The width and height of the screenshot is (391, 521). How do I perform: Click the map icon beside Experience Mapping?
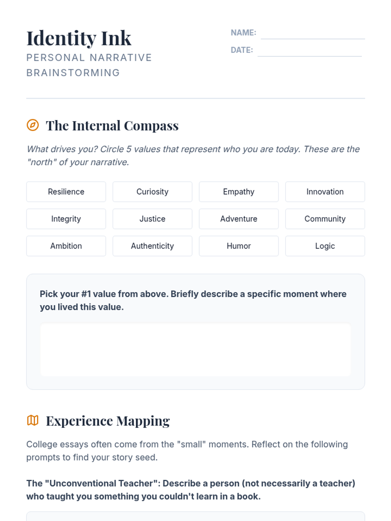pos(33,420)
